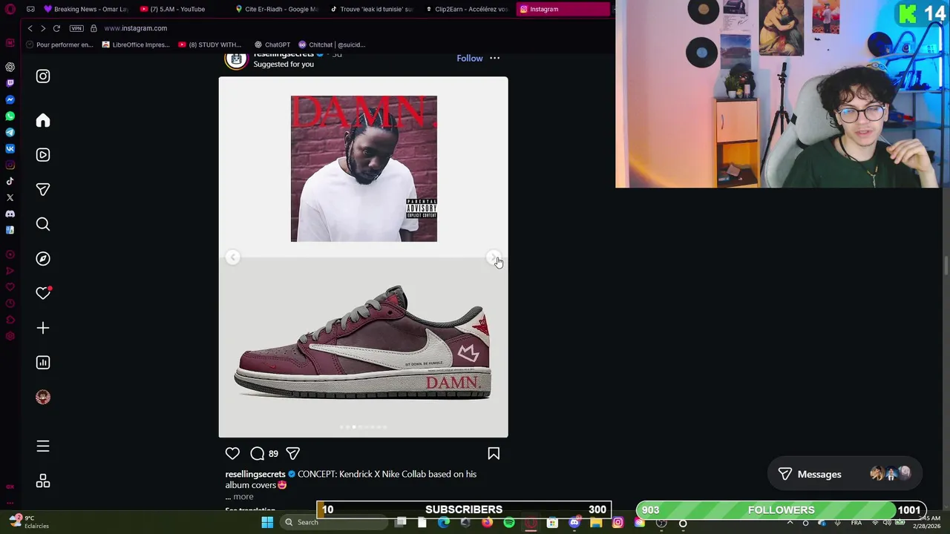Open comments on the post

pos(258,453)
